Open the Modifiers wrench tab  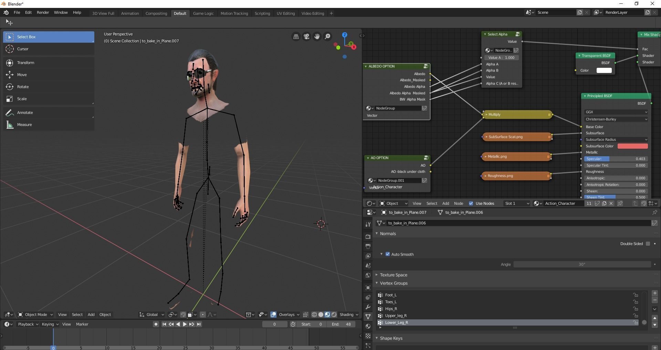[368, 307]
